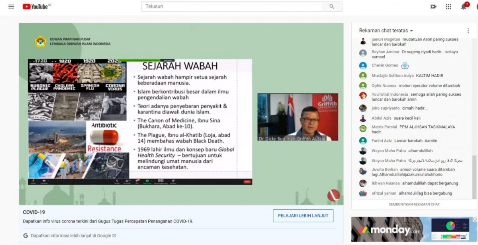Click the search magnifier button

point(332,6)
